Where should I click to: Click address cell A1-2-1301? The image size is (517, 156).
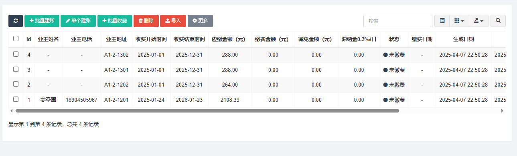click(116, 70)
